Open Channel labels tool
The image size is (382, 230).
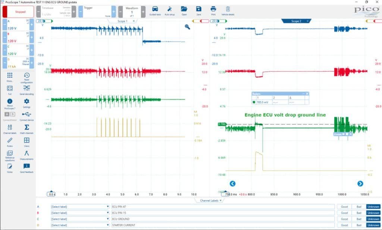coord(10,129)
